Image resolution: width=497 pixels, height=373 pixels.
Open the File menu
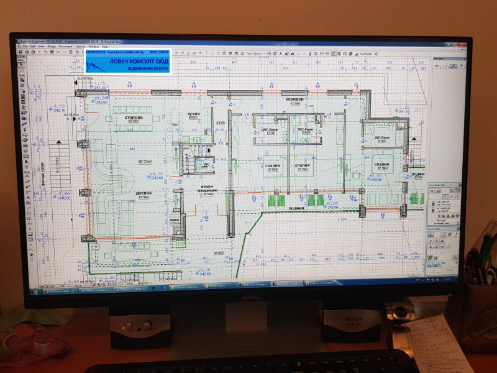click(x=25, y=47)
